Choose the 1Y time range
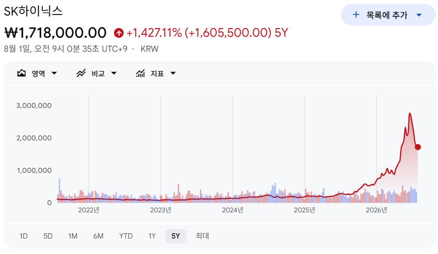Viewport: 438px width, 254px height. click(x=152, y=236)
